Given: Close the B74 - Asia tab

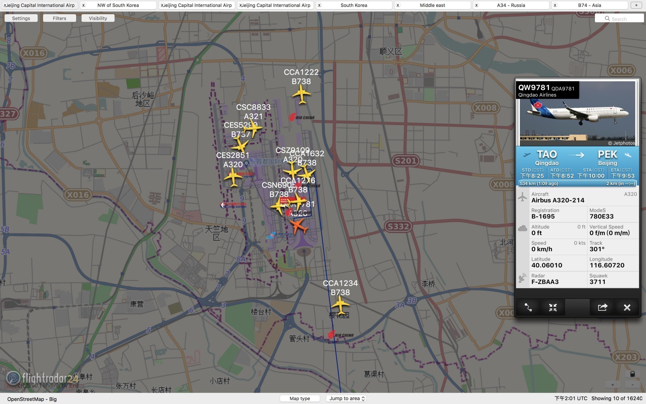Looking at the screenshot, I should tap(555, 5).
